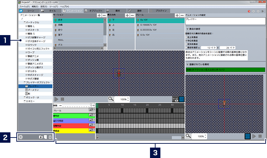Toggle eye visibility for the 攻撃判定 track

pyautogui.click(x=93, y=126)
